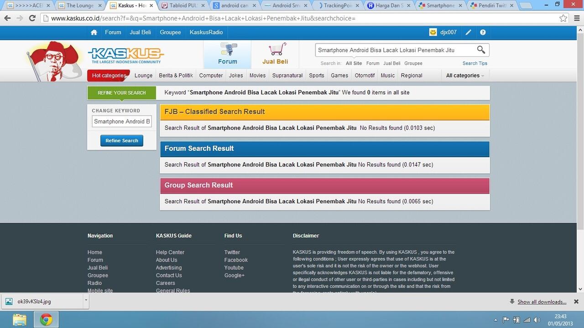Open Berita & Politik category
Image resolution: width=584 pixels, height=328 pixels.
point(176,76)
